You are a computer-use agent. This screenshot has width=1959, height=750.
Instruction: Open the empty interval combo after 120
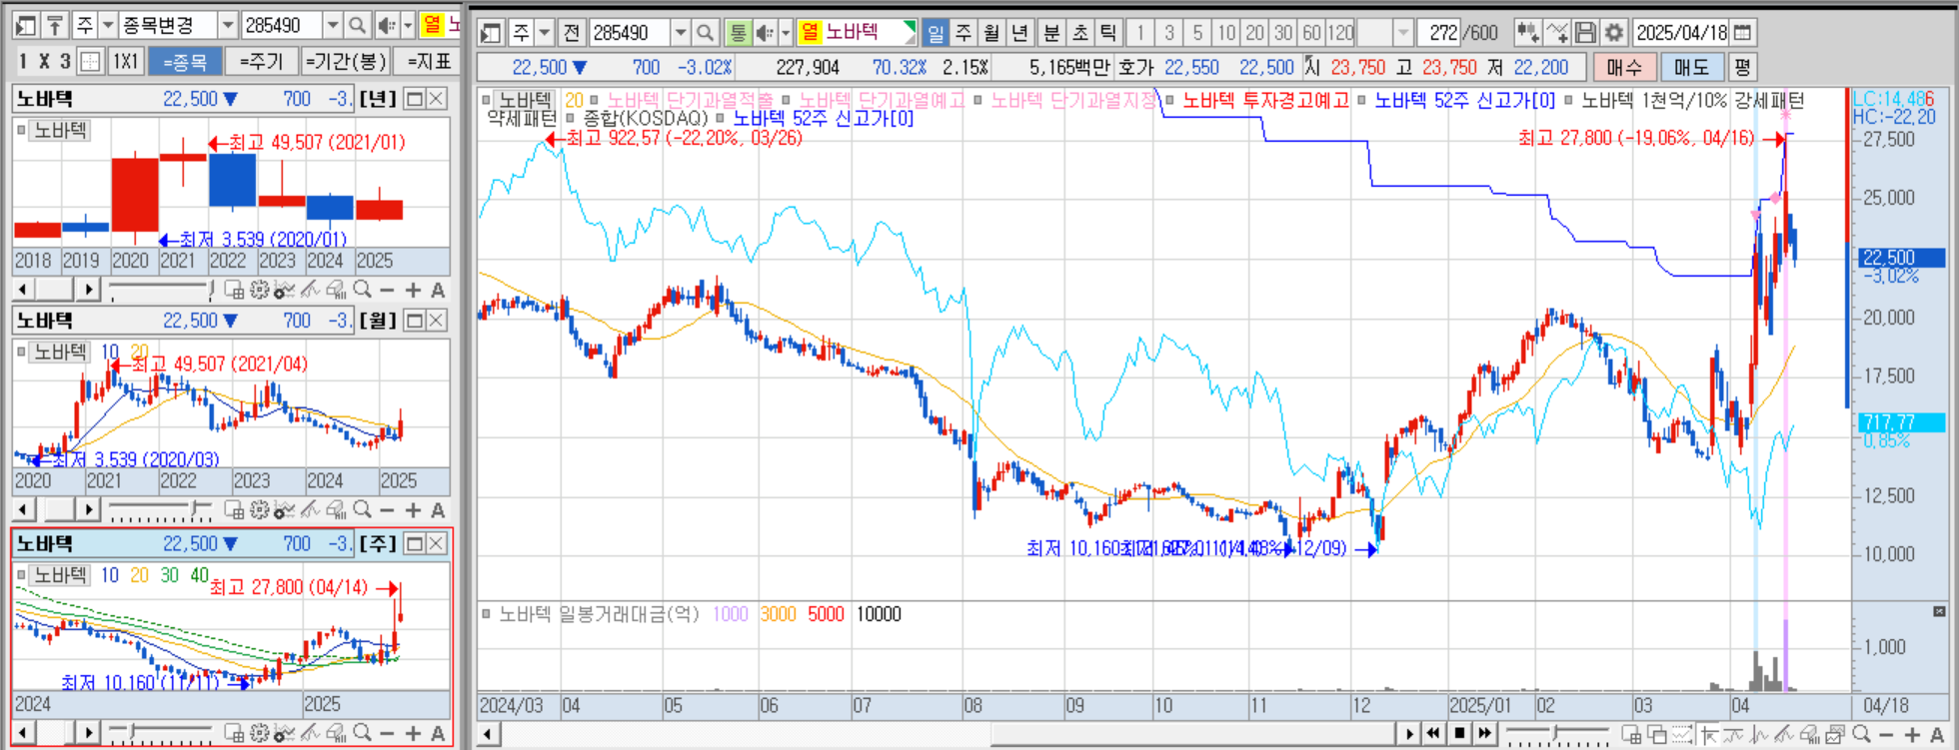(x=1385, y=33)
